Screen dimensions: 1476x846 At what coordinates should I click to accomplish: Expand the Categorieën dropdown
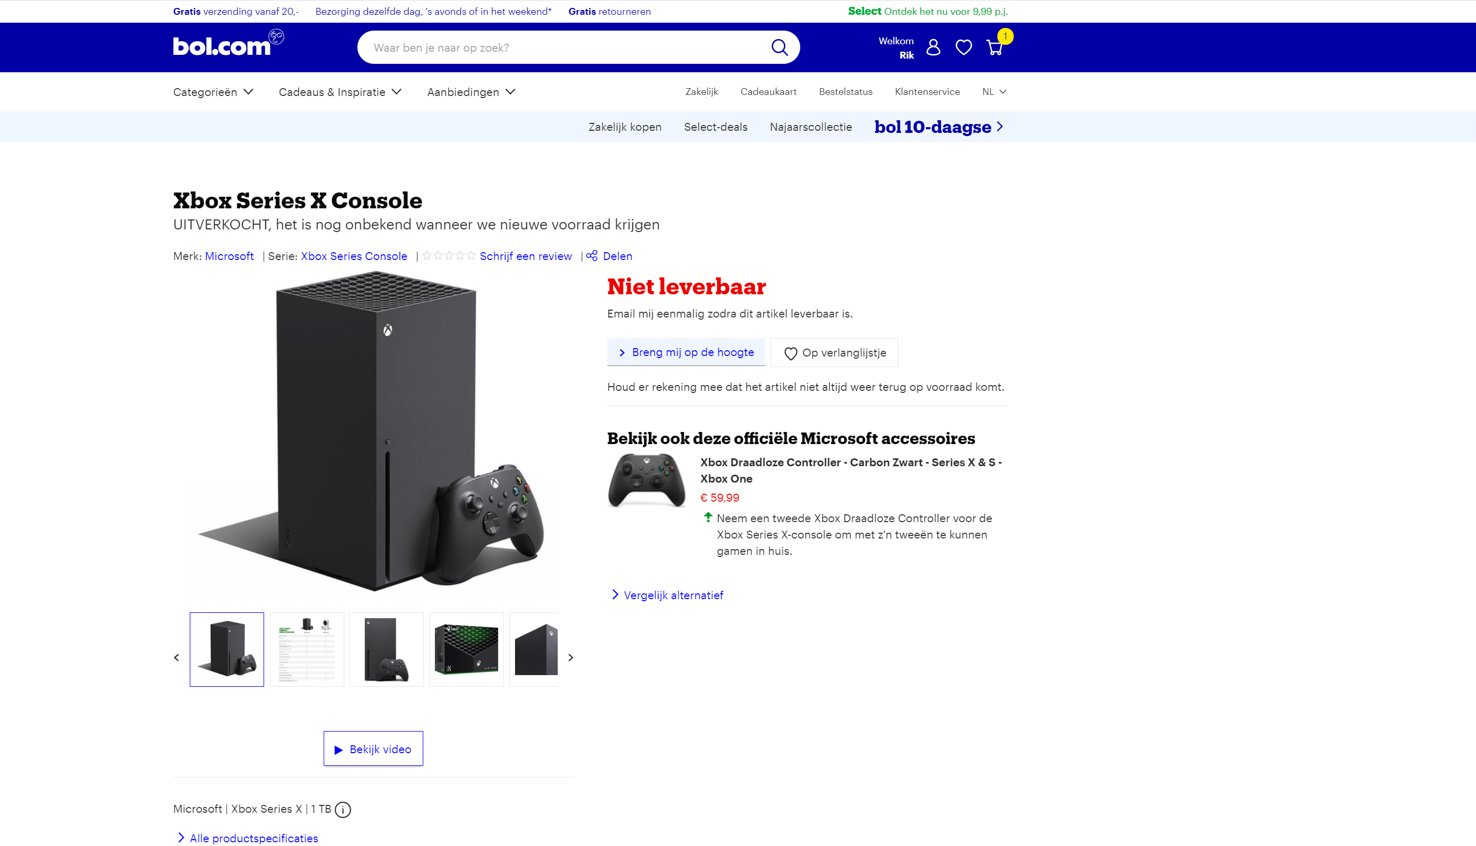213,92
